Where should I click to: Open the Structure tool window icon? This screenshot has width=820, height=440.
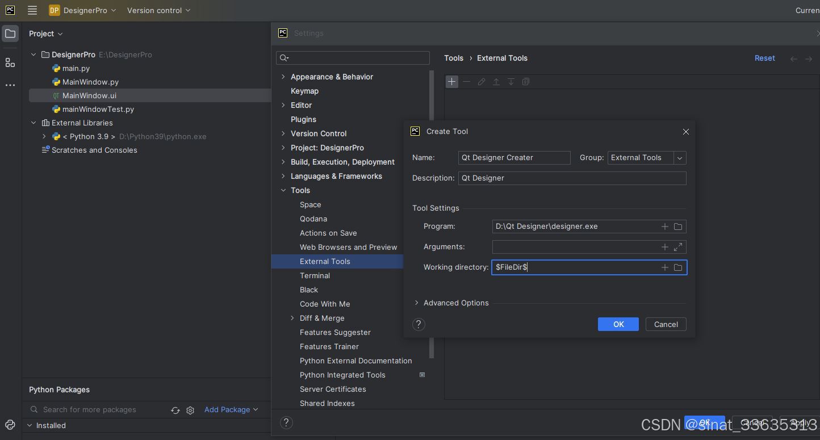click(10, 62)
